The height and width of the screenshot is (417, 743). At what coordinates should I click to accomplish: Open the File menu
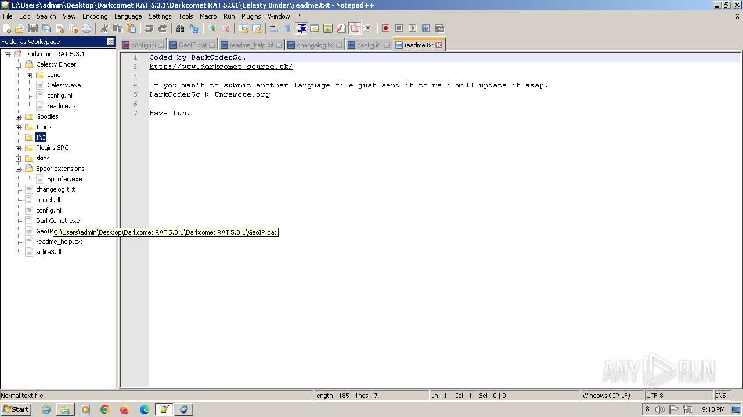pos(8,16)
